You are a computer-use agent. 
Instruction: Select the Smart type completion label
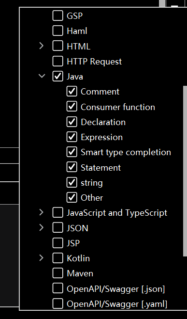126,152
